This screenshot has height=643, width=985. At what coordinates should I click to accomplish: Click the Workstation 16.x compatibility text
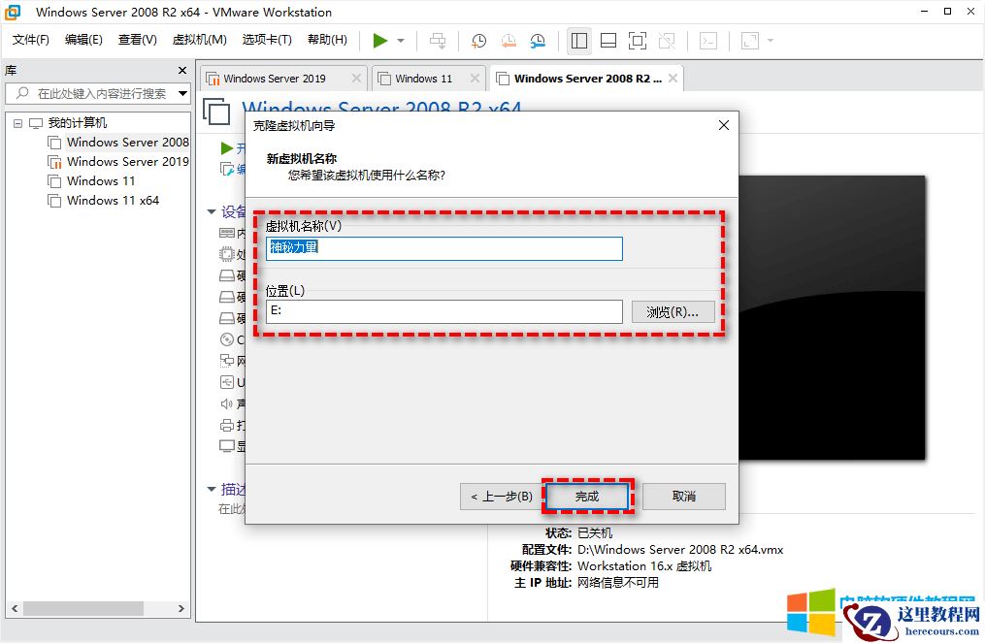[644, 566]
